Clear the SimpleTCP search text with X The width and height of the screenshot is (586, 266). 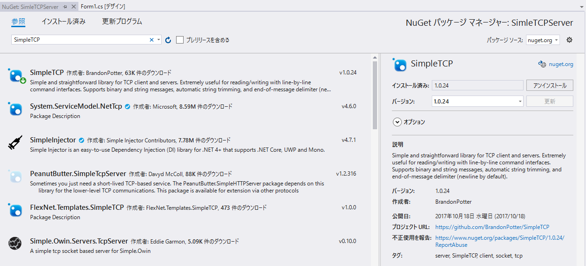coord(151,40)
